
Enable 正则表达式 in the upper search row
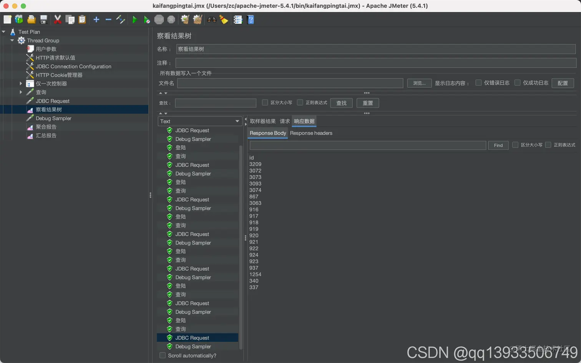[x=300, y=103]
